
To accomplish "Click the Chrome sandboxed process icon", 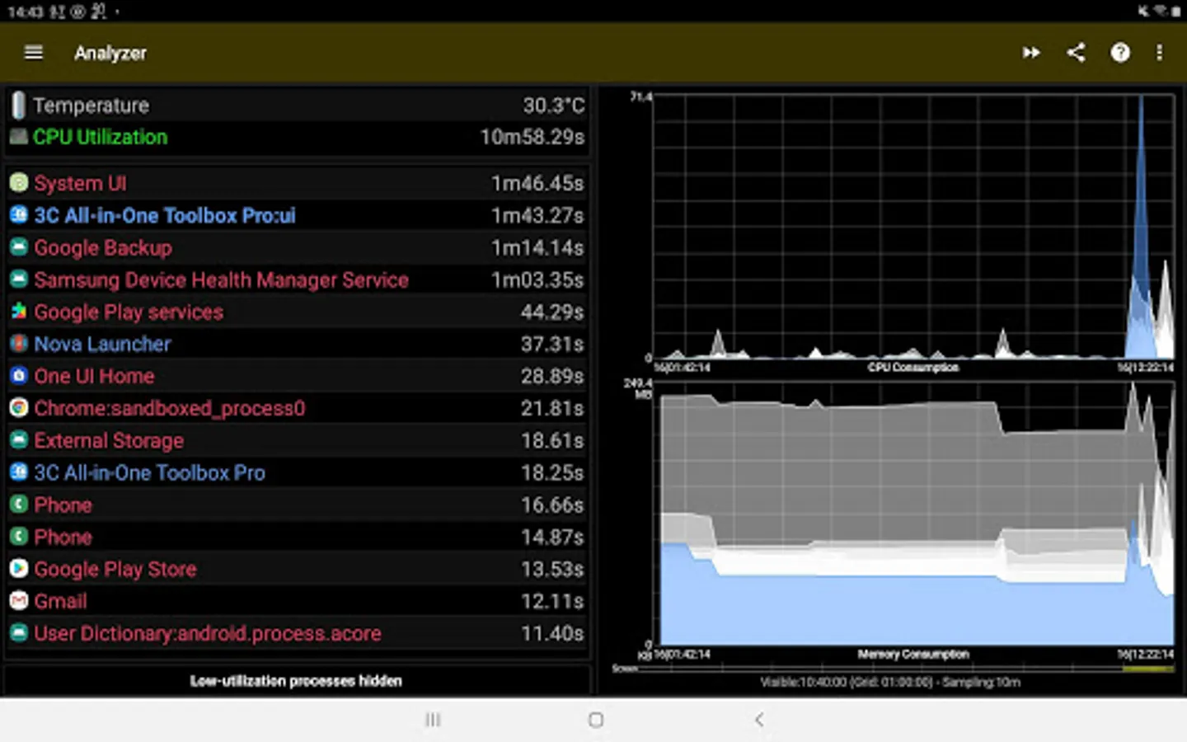I will pos(19,408).
